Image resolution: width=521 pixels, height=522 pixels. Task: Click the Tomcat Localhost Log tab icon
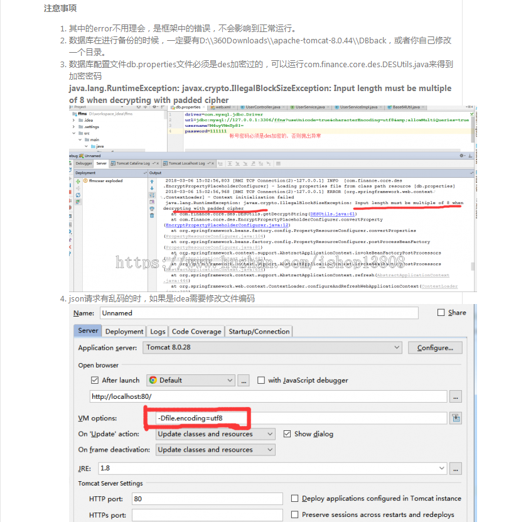tap(165, 163)
